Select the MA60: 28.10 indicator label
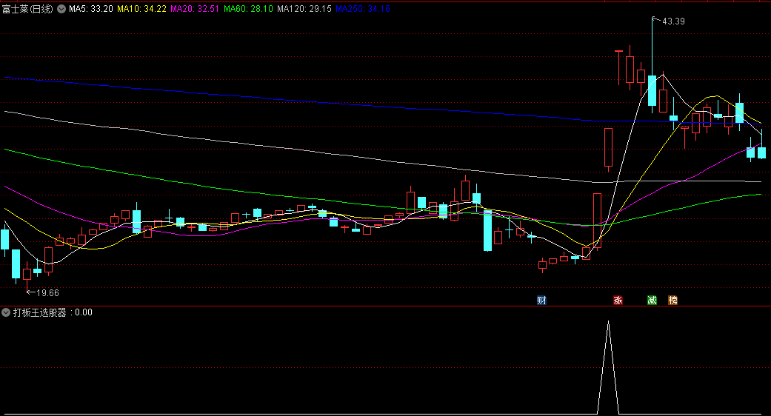The image size is (771, 416). 248,9
